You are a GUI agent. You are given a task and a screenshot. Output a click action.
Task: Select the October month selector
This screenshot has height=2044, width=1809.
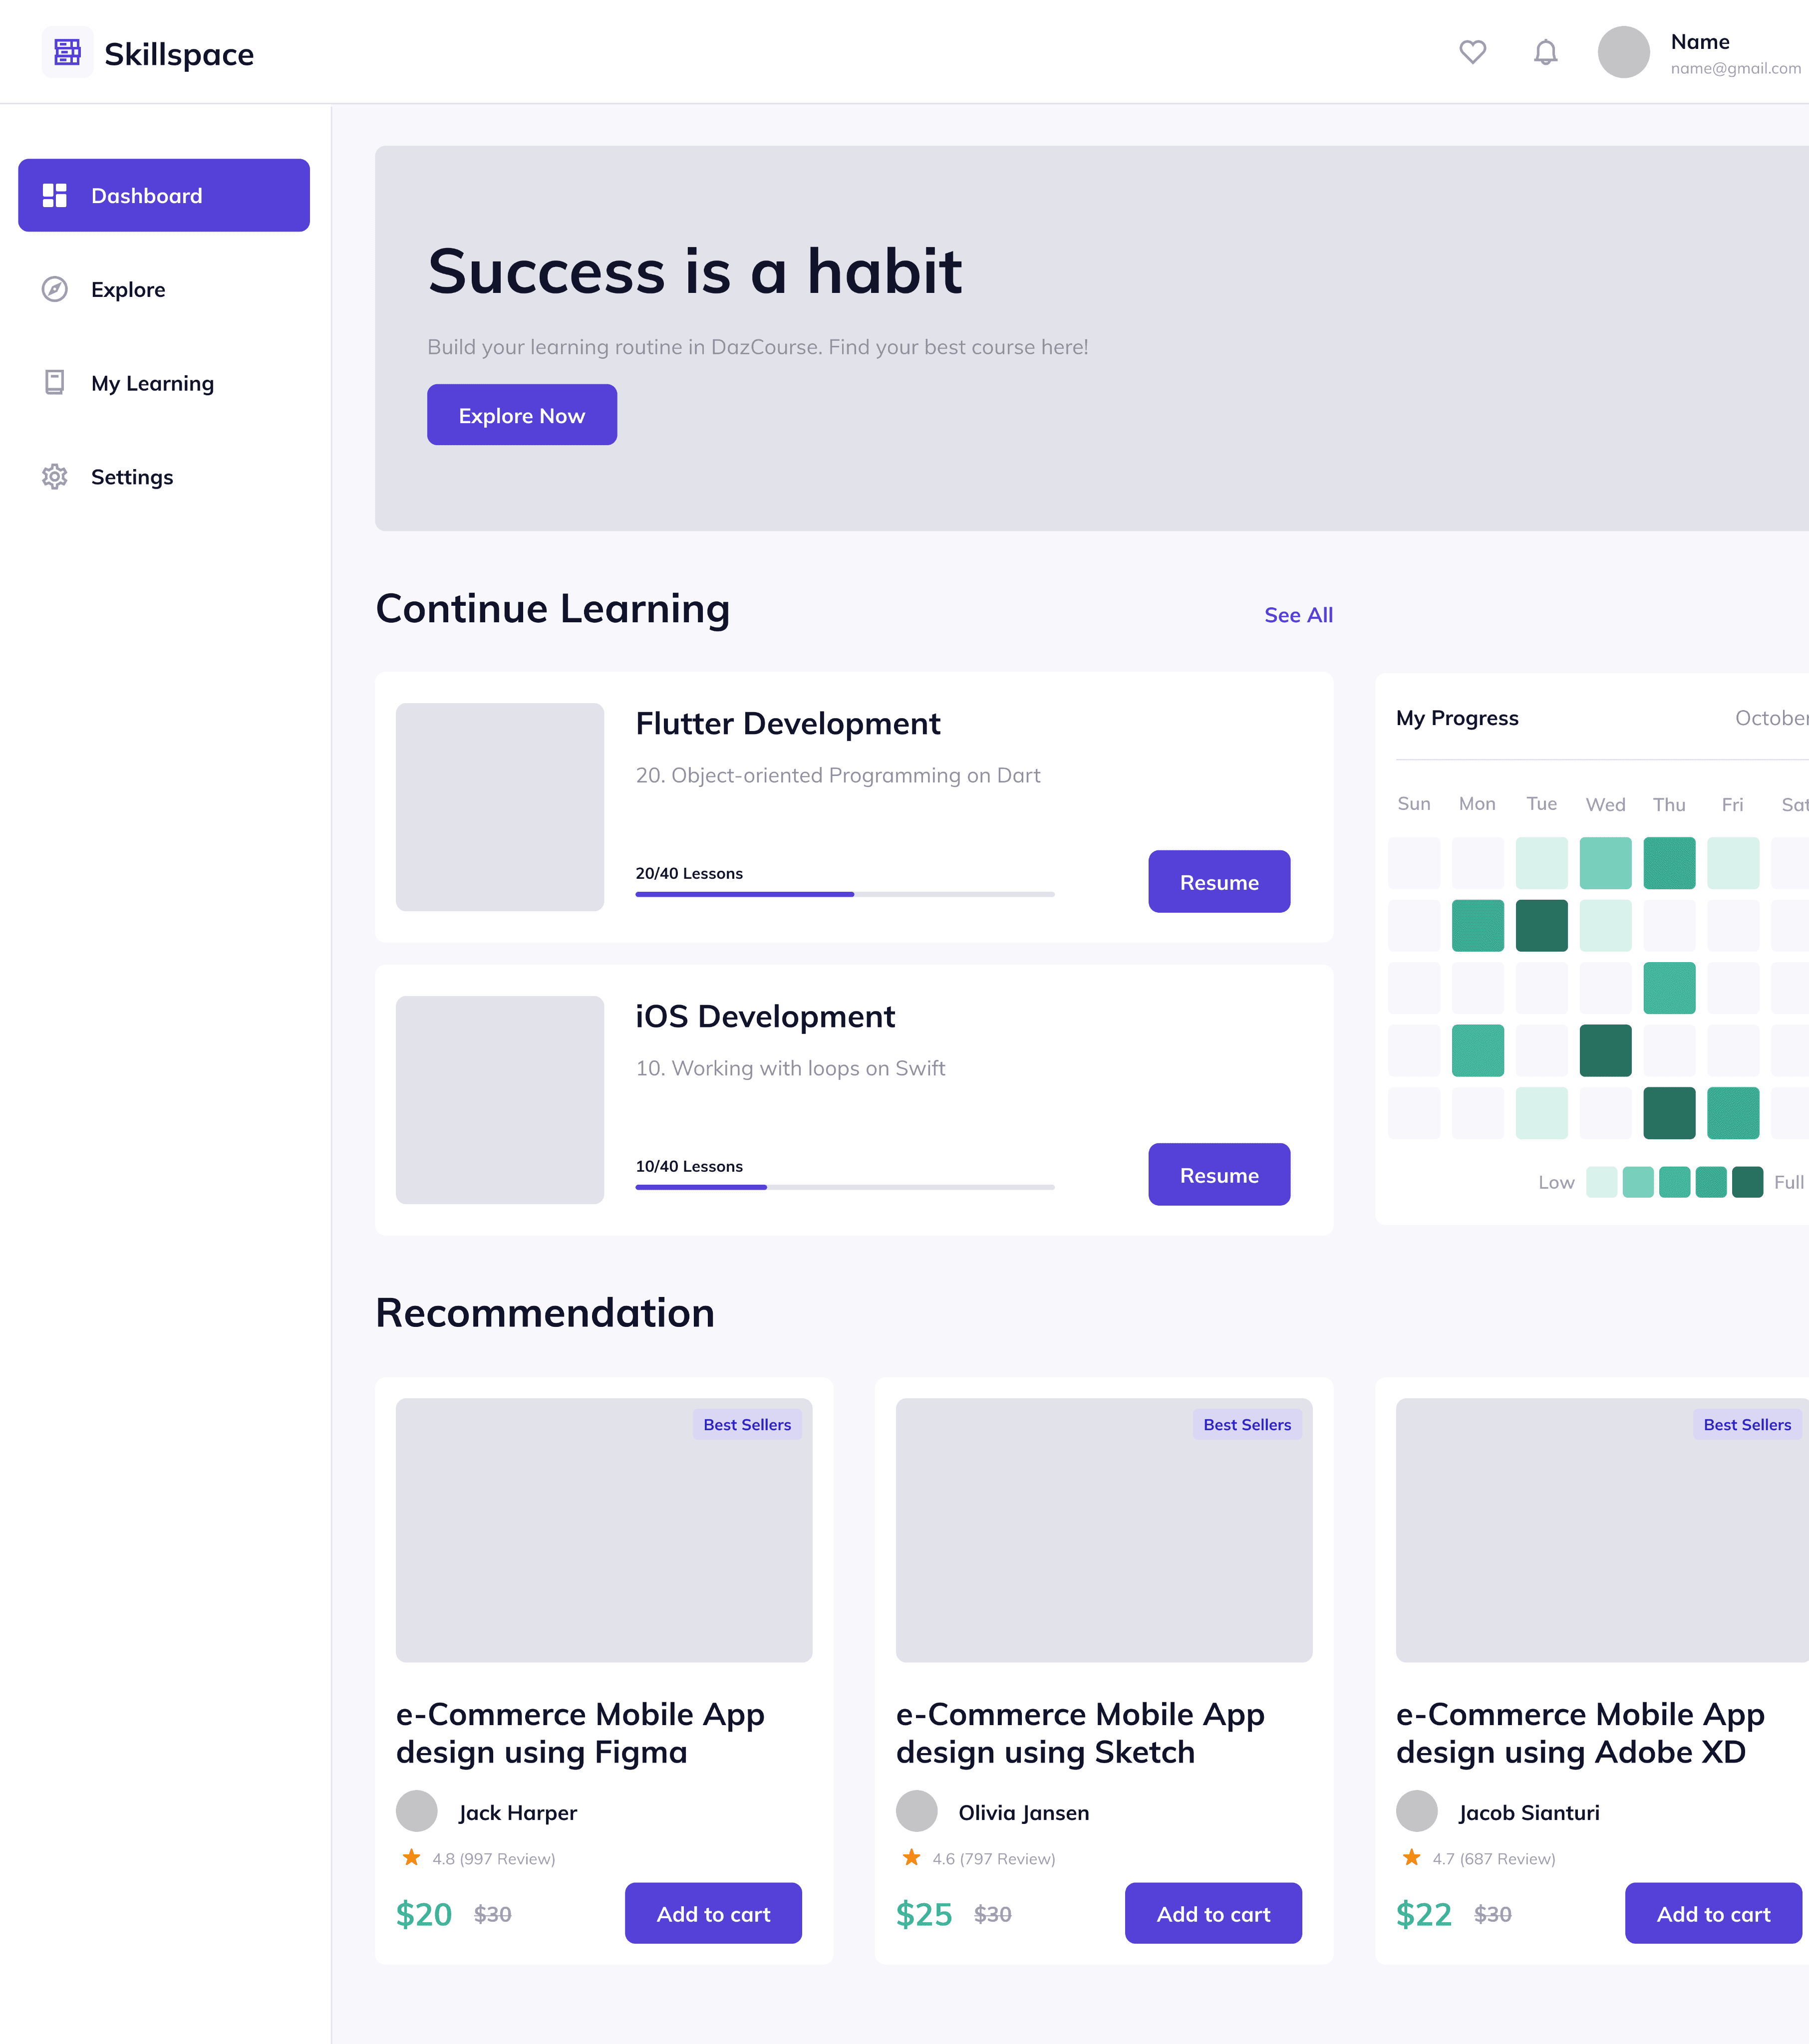tap(1770, 718)
